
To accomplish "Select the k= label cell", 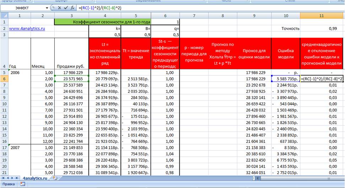I will 105,28.
